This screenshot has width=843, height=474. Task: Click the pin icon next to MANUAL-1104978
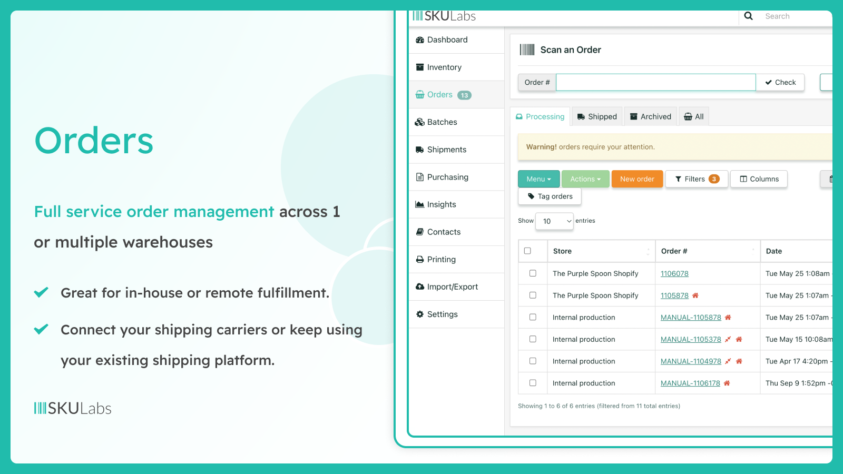(728, 361)
